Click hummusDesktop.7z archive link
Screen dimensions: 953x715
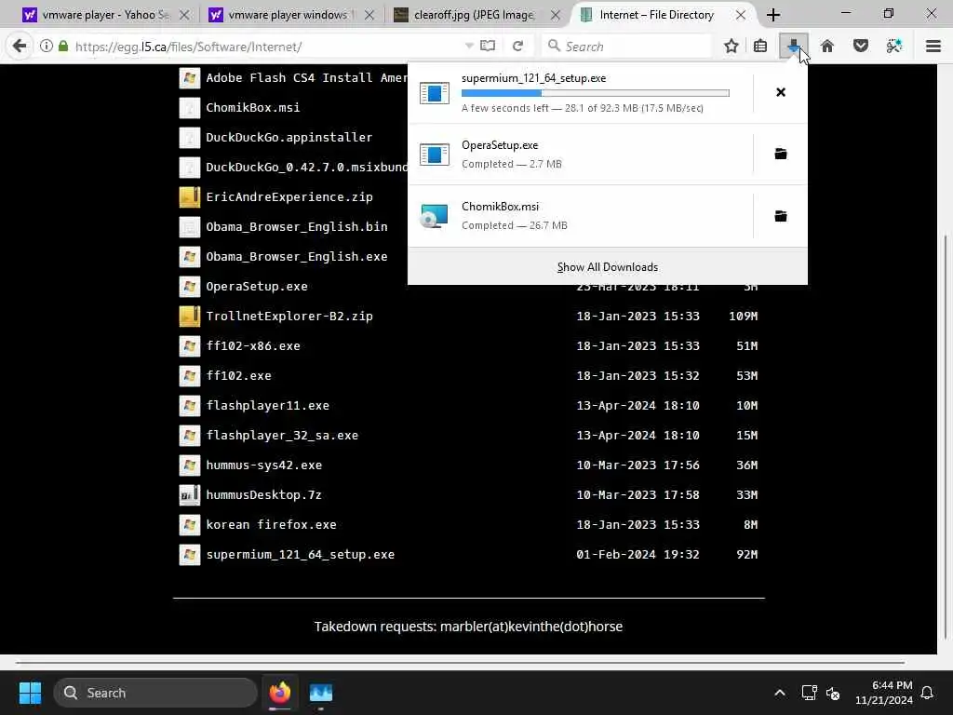click(x=263, y=495)
